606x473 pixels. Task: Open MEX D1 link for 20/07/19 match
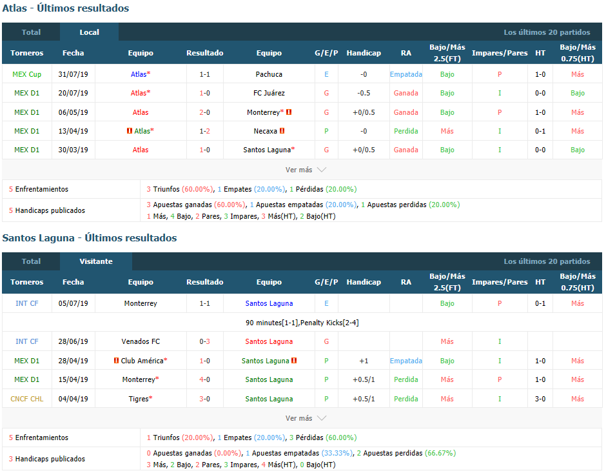[x=26, y=93]
